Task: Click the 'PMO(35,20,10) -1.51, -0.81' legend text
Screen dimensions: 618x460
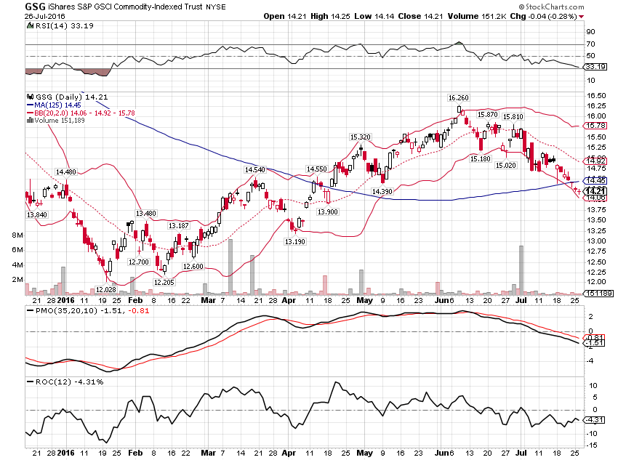Action: tap(92, 311)
